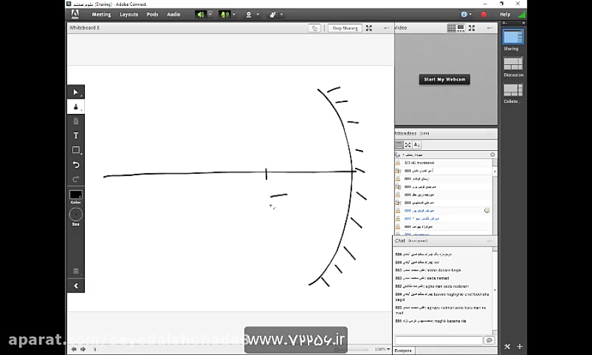
Task: Select the Shapes rectangle tool
Action: pos(76,150)
